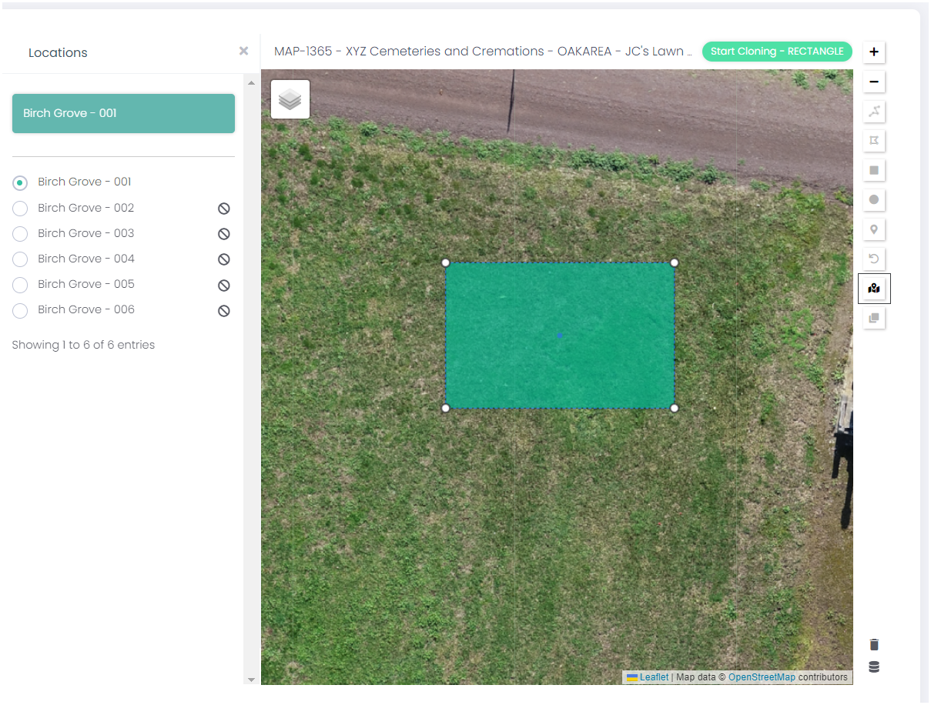The height and width of the screenshot is (705, 931).
Task: Click the Start Cloning - RECTANGLE button
Action: click(777, 52)
